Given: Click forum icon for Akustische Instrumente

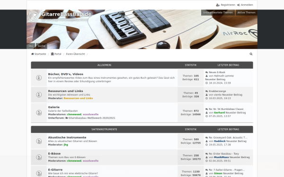Looking at the screenshot, I should click(39, 141).
